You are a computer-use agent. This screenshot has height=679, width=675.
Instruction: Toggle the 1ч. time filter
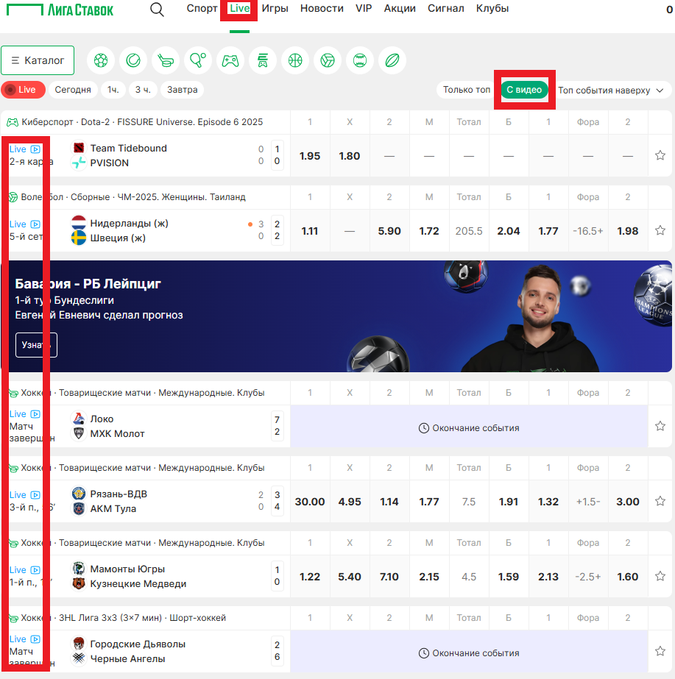coord(113,90)
